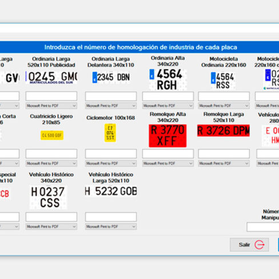Click the yellow C7 074 SST moped plate
This screenshot has height=279, width=279.
pyautogui.click(x=110, y=133)
